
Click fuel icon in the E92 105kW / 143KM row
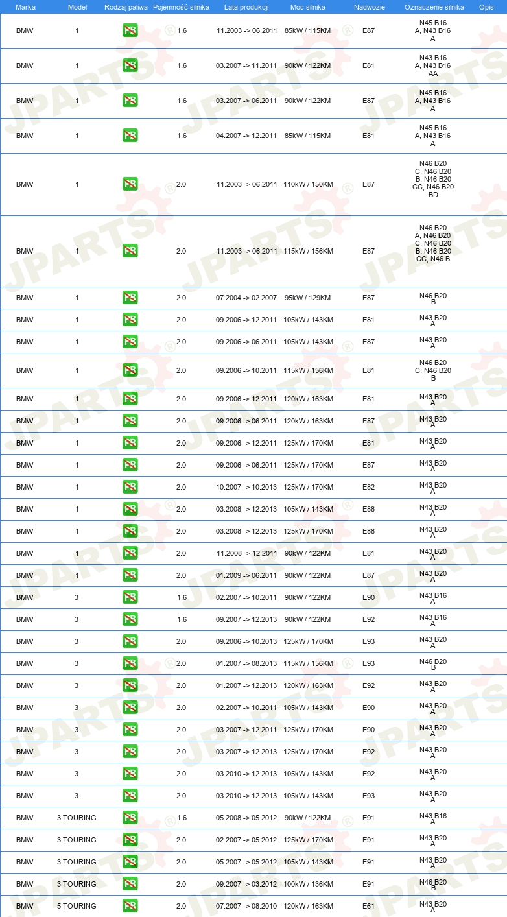(x=130, y=774)
